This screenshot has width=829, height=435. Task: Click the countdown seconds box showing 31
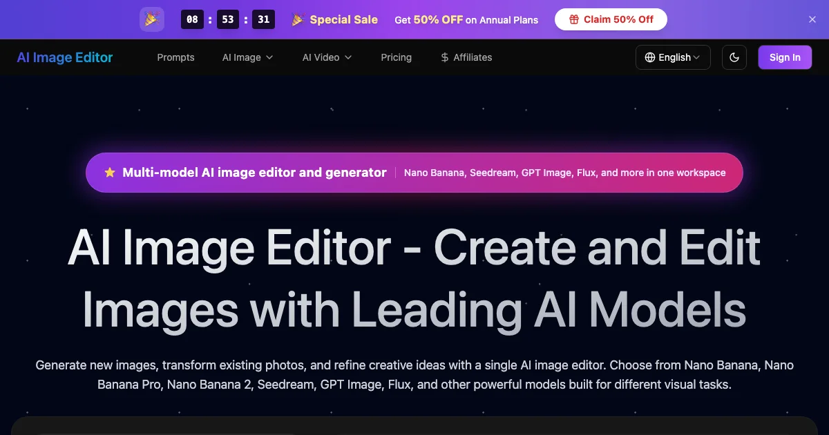coord(264,19)
